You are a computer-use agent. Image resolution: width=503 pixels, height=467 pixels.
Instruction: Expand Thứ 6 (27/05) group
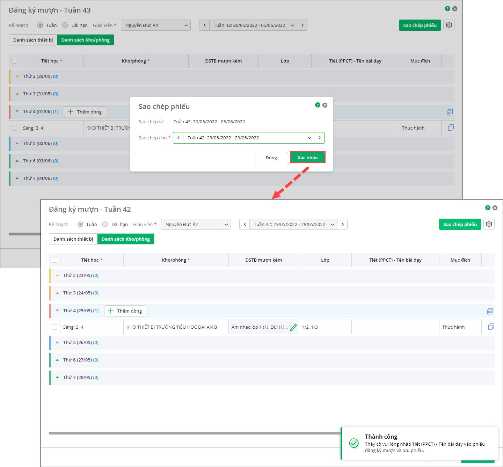coord(57,360)
